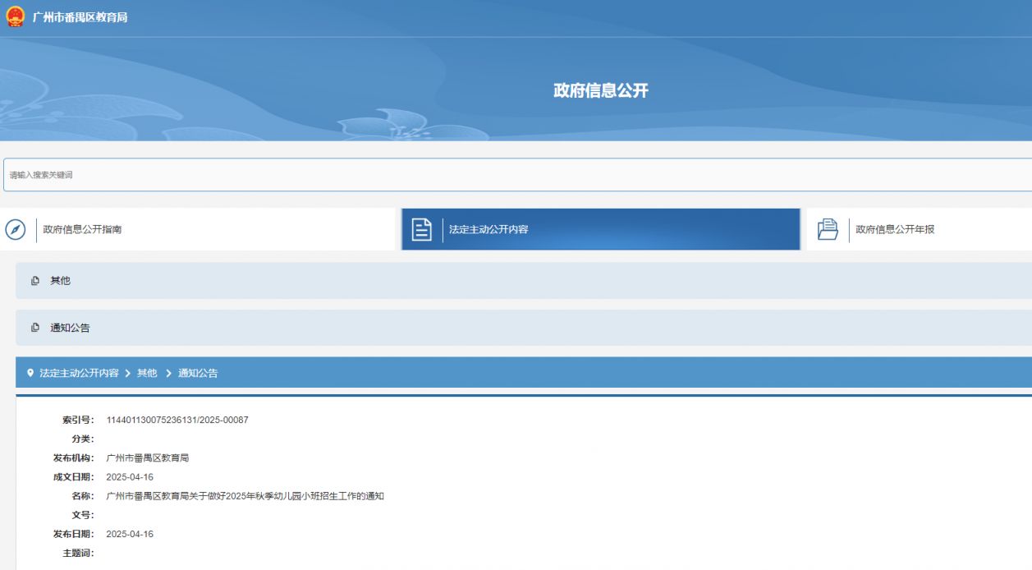Click the 文号 label
Image resolution: width=1032 pixels, height=570 pixels.
[x=83, y=515]
